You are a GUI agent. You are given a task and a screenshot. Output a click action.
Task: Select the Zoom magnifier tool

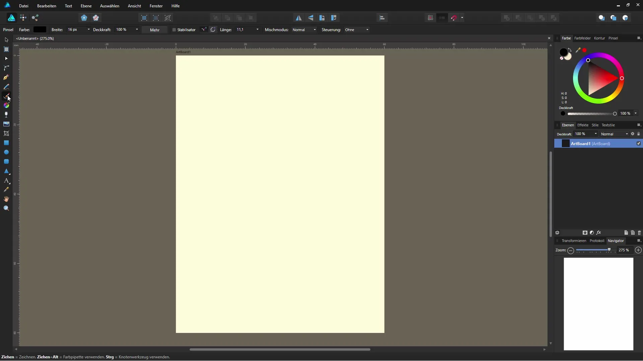click(x=6, y=208)
